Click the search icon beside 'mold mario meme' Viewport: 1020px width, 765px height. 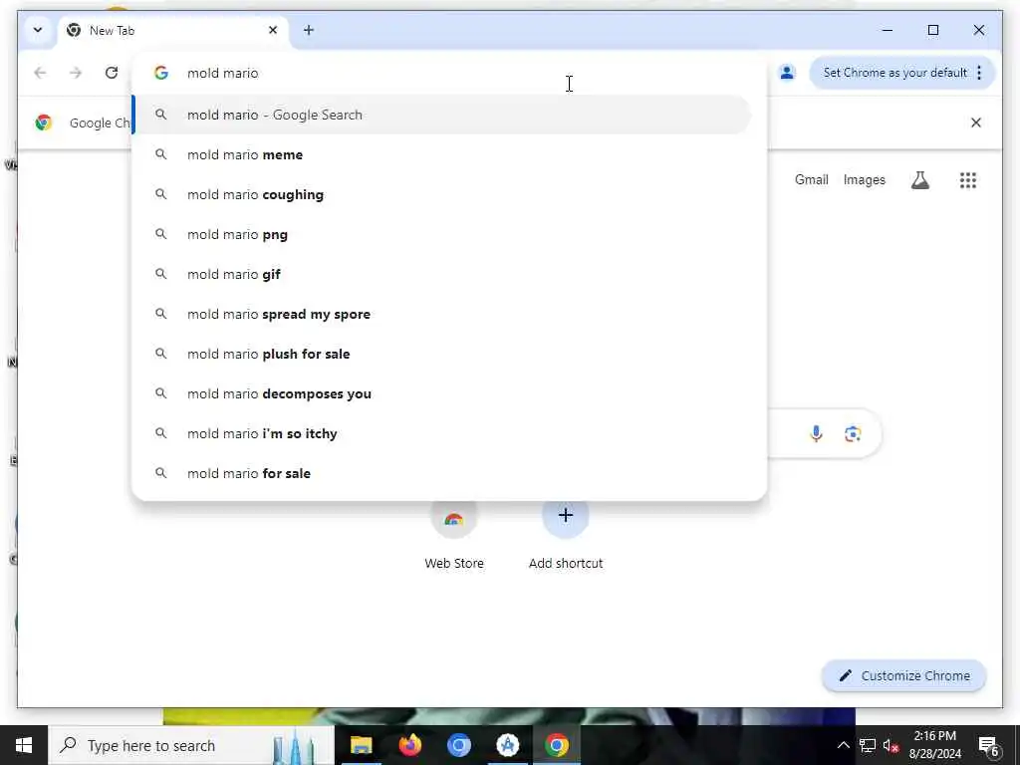160,154
